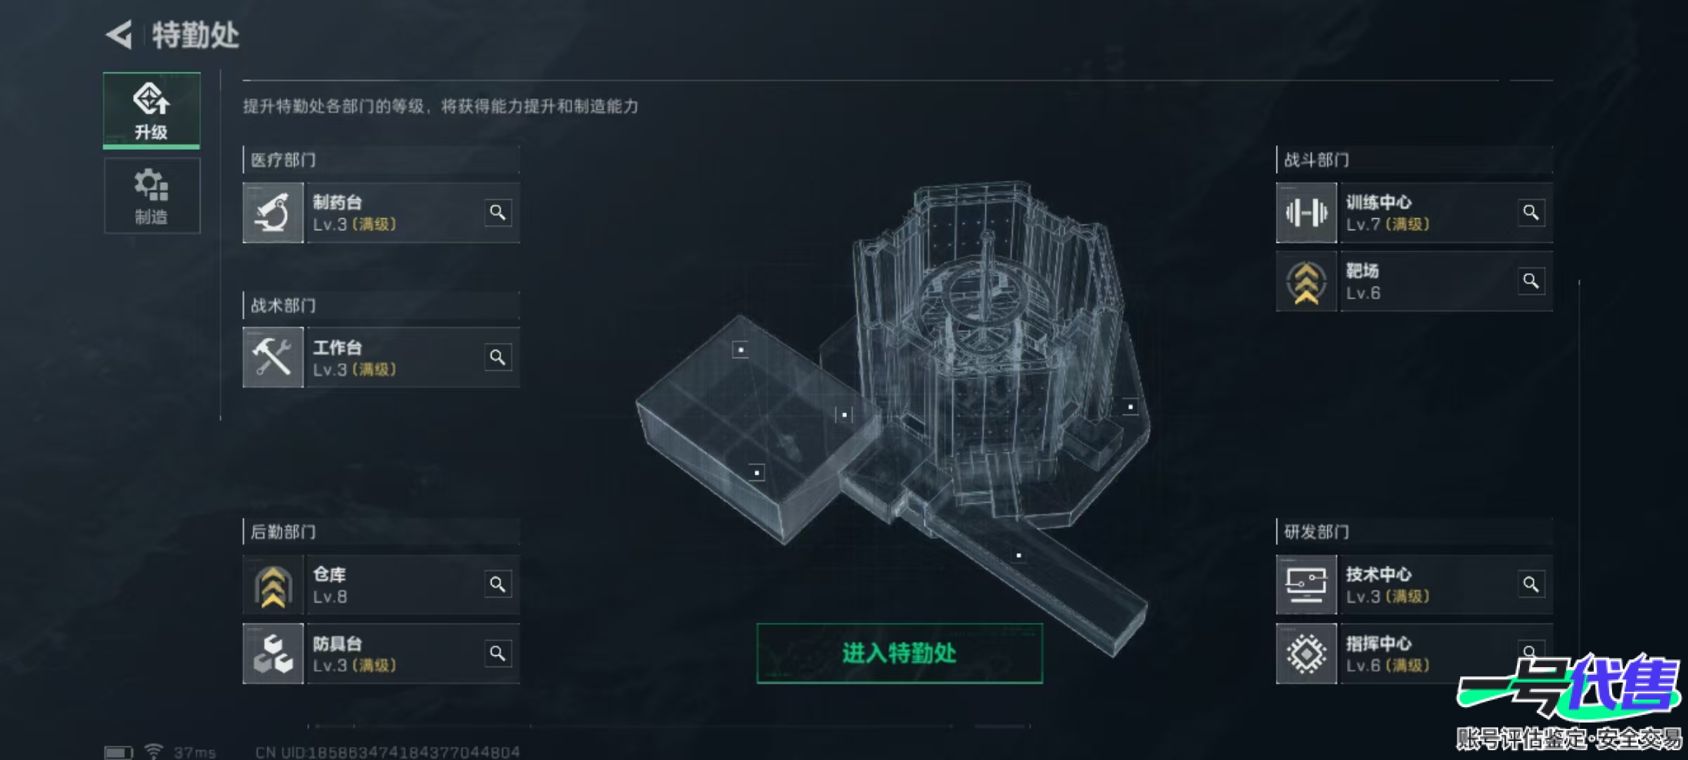This screenshot has height=760, width=1688.
Task: Inspect 仓库 Lv.8 with magnifier
Action: pos(498,584)
